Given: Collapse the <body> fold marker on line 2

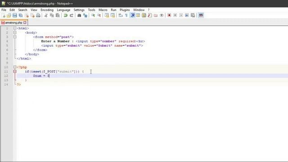Looking at the screenshot, I should point(15,33).
